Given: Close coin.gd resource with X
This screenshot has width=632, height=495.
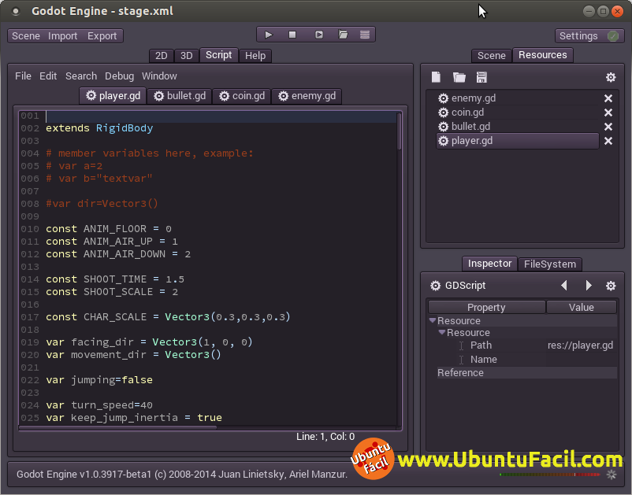Looking at the screenshot, I should [608, 113].
